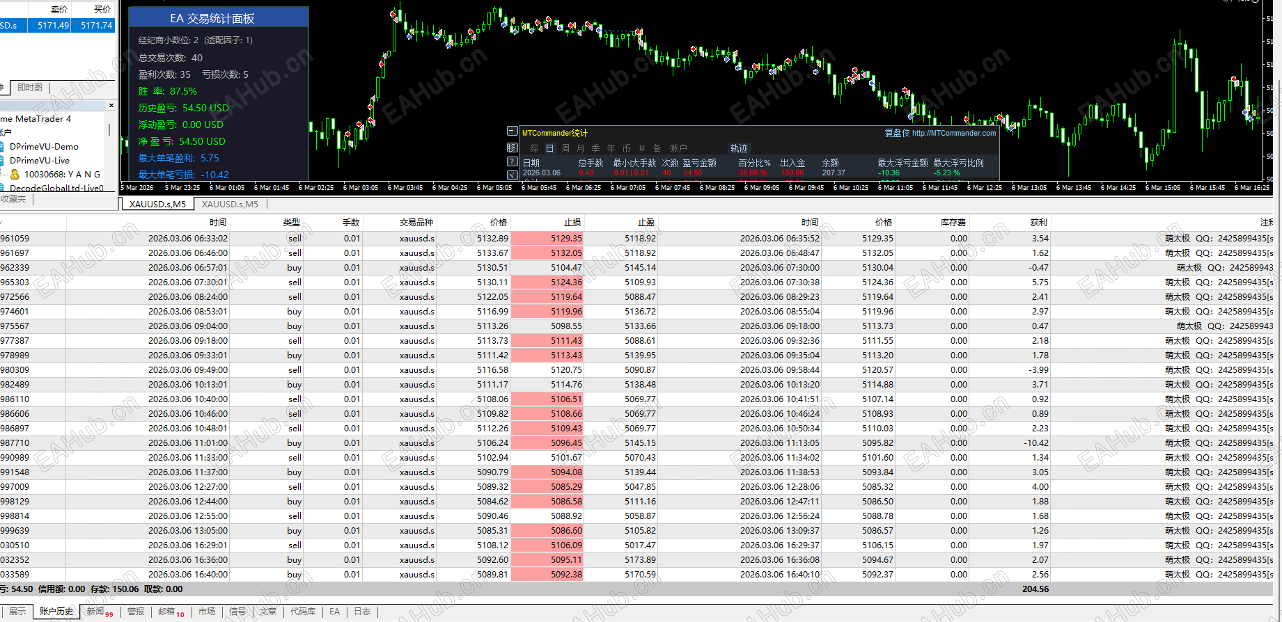The width and height of the screenshot is (1282, 622).
Task: Open the 市场 market tab
Action: (207, 612)
